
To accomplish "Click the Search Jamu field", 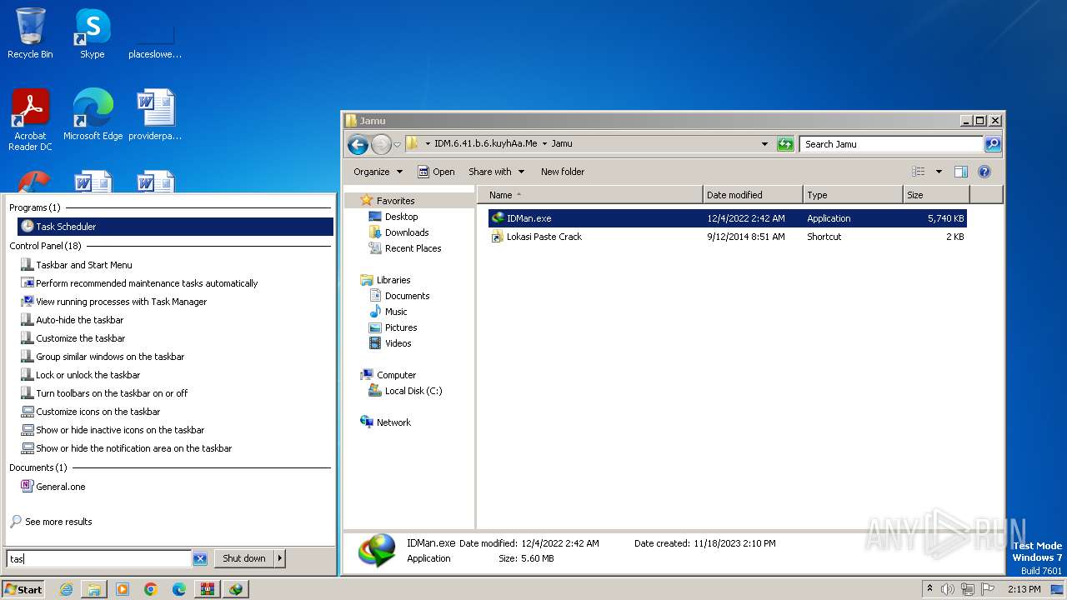I will (x=891, y=144).
